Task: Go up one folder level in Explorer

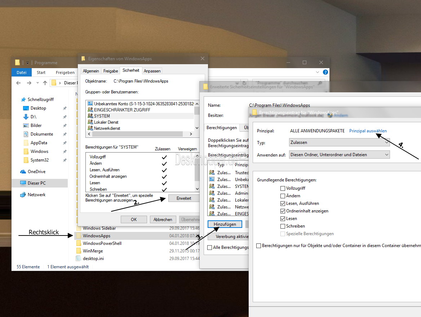Action: pos(45,83)
